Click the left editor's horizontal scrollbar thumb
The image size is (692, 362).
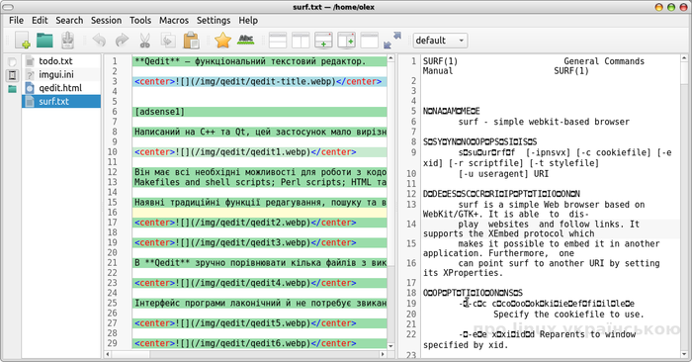tap(131, 354)
